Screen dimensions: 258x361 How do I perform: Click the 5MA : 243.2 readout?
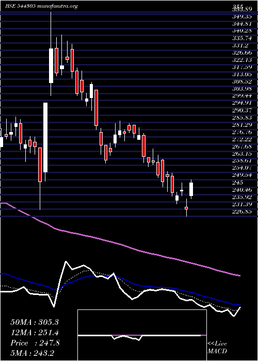pos(32,353)
